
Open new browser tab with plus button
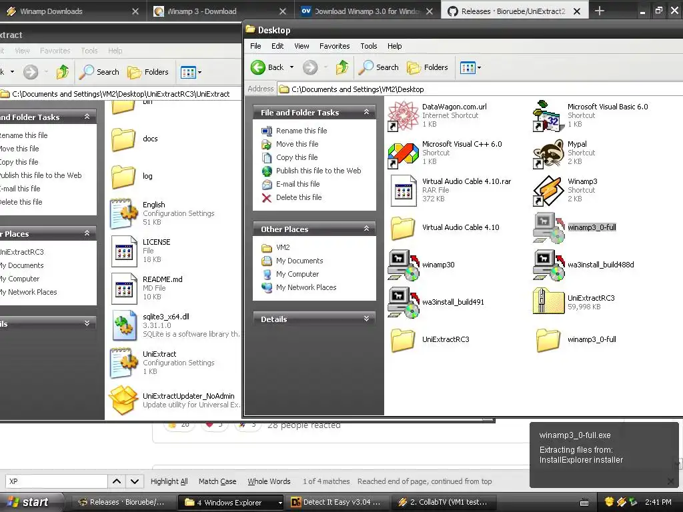600,11
